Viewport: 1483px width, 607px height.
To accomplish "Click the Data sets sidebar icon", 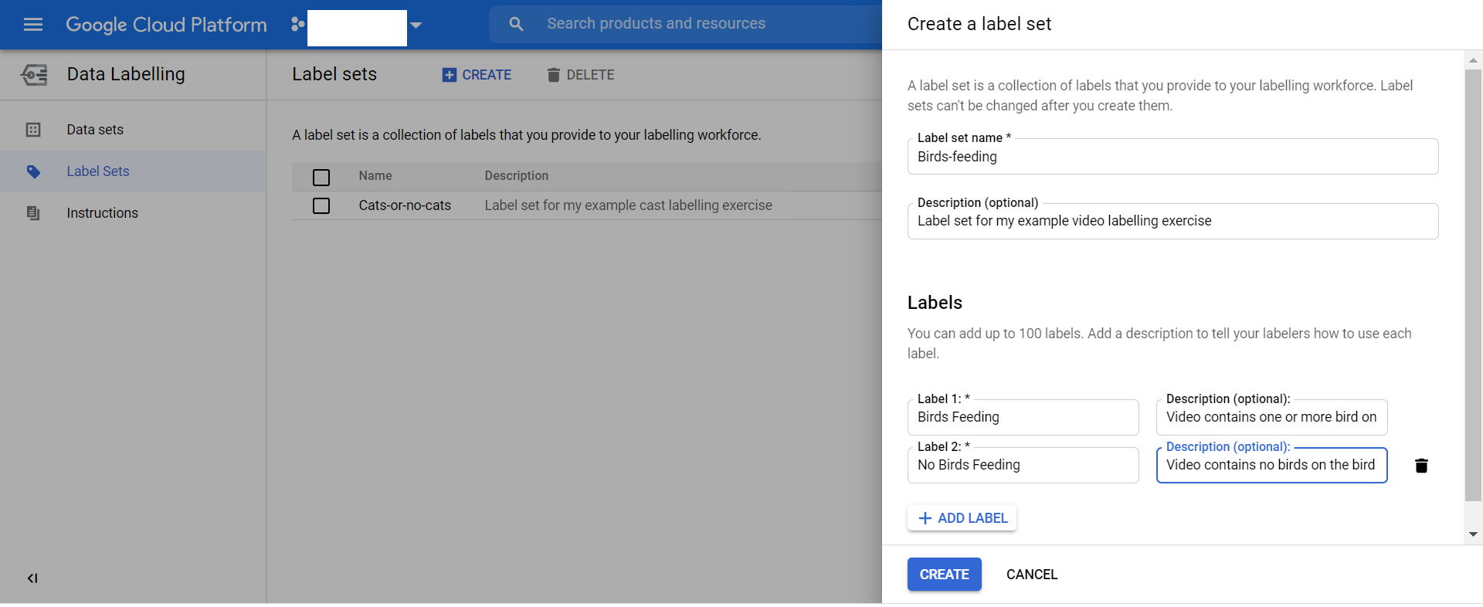I will click(33, 130).
